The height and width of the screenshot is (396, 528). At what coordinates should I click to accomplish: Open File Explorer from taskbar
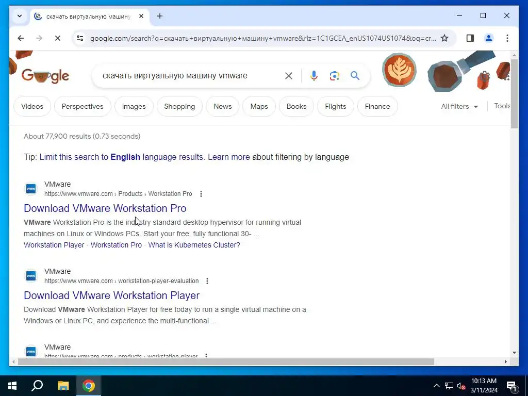pos(63,386)
